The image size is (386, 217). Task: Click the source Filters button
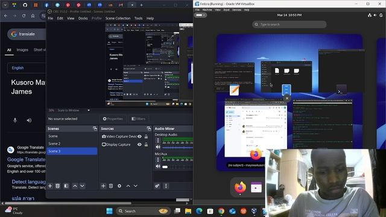click(x=139, y=119)
